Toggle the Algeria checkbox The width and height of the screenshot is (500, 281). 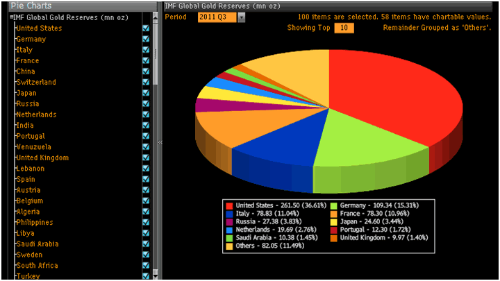point(146,212)
